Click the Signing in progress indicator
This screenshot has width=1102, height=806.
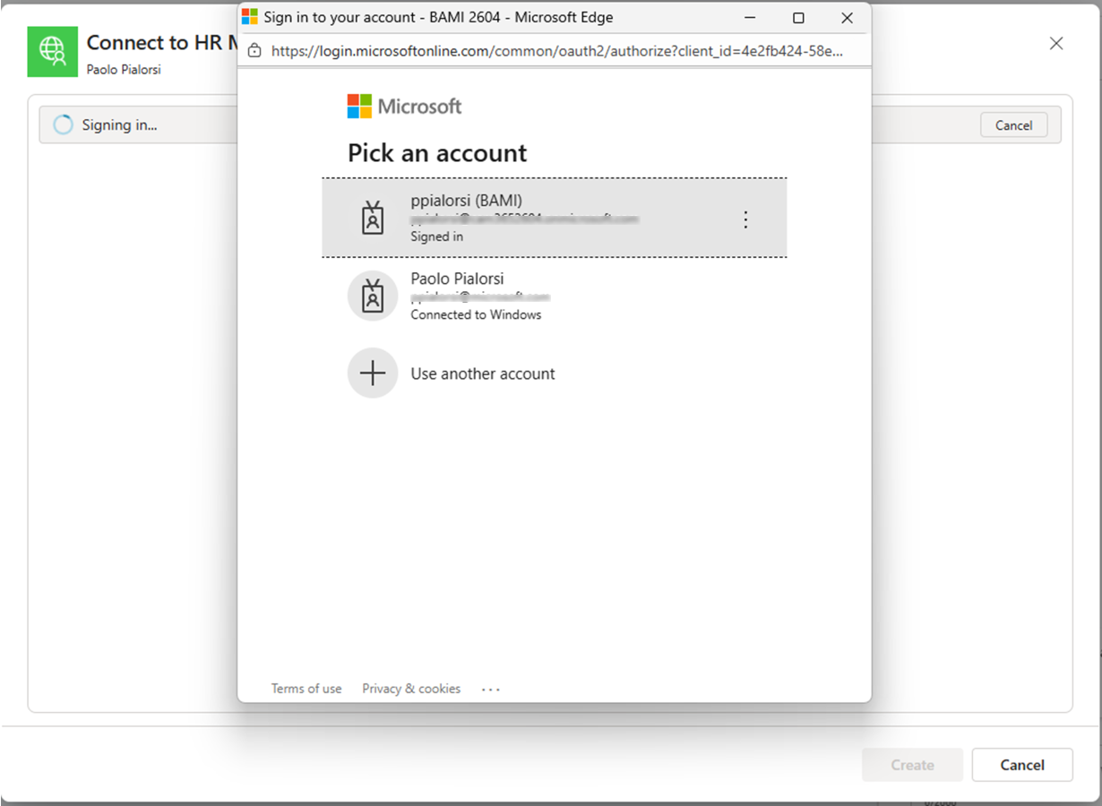point(62,124)
